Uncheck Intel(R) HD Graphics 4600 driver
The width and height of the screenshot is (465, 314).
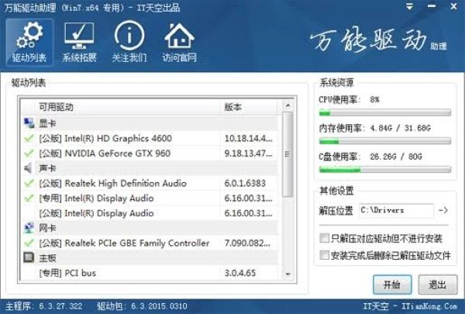point(29,138)
